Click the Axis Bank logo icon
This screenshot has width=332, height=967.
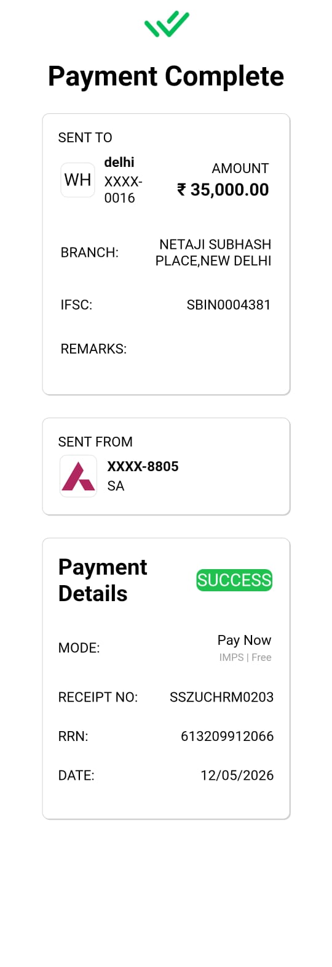click(x=78, y=476)
